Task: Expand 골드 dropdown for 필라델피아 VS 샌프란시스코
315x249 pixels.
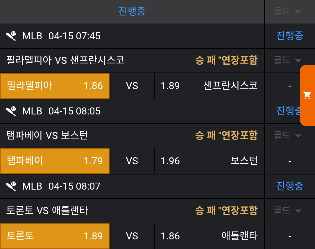Action: pos(287,61)
